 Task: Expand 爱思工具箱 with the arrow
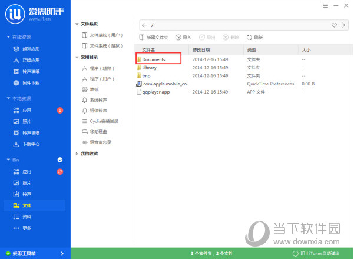(x=62, y=254)
